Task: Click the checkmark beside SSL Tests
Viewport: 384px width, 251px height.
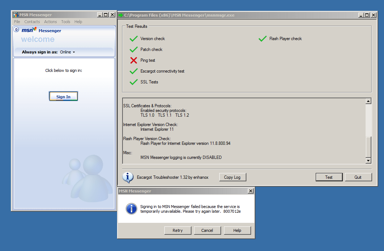Action: [x=133, y=82]
